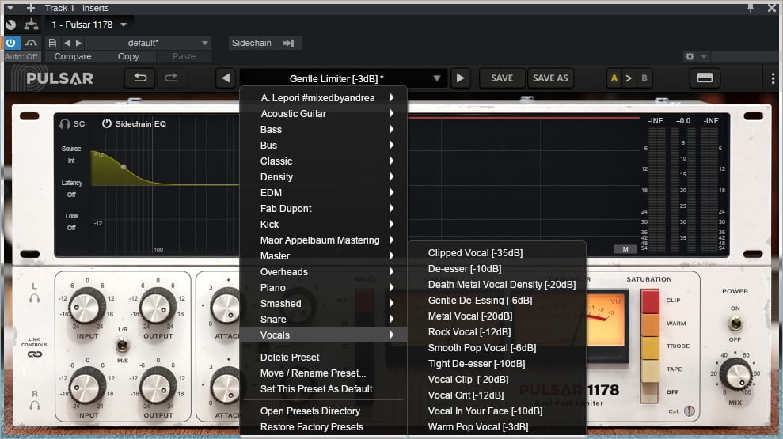
Task: Flip the Power on/off switch
Action: (735, 323)
